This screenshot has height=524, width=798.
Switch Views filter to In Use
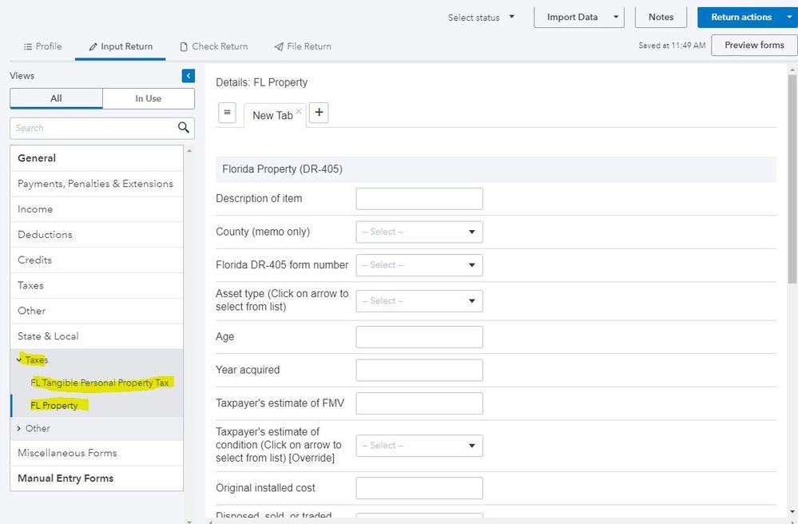click(149, 98)
